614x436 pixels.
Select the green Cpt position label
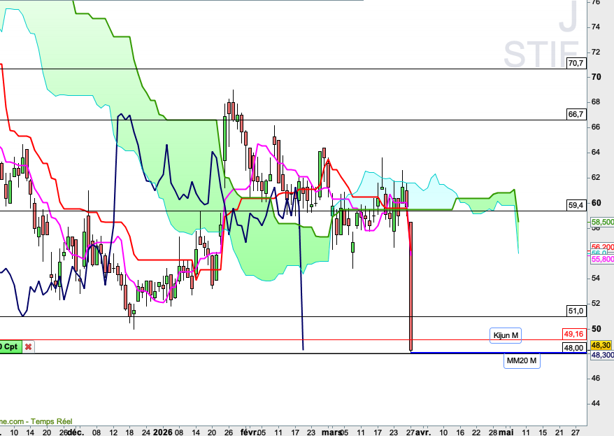(10, 347)
